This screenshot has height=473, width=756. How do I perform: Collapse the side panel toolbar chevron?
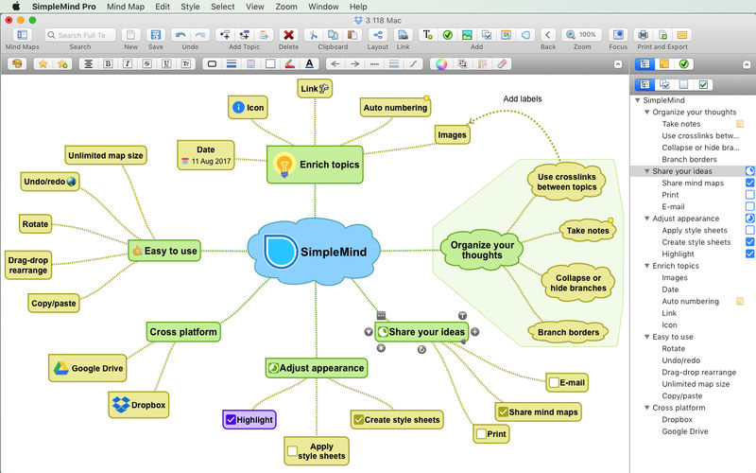[x=747, y=64]
